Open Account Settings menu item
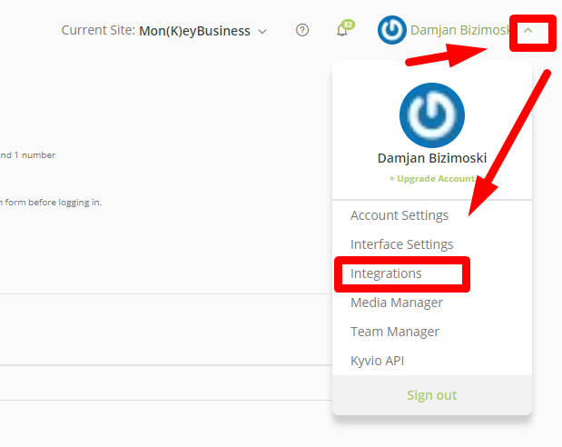 [x=399, y=215]
